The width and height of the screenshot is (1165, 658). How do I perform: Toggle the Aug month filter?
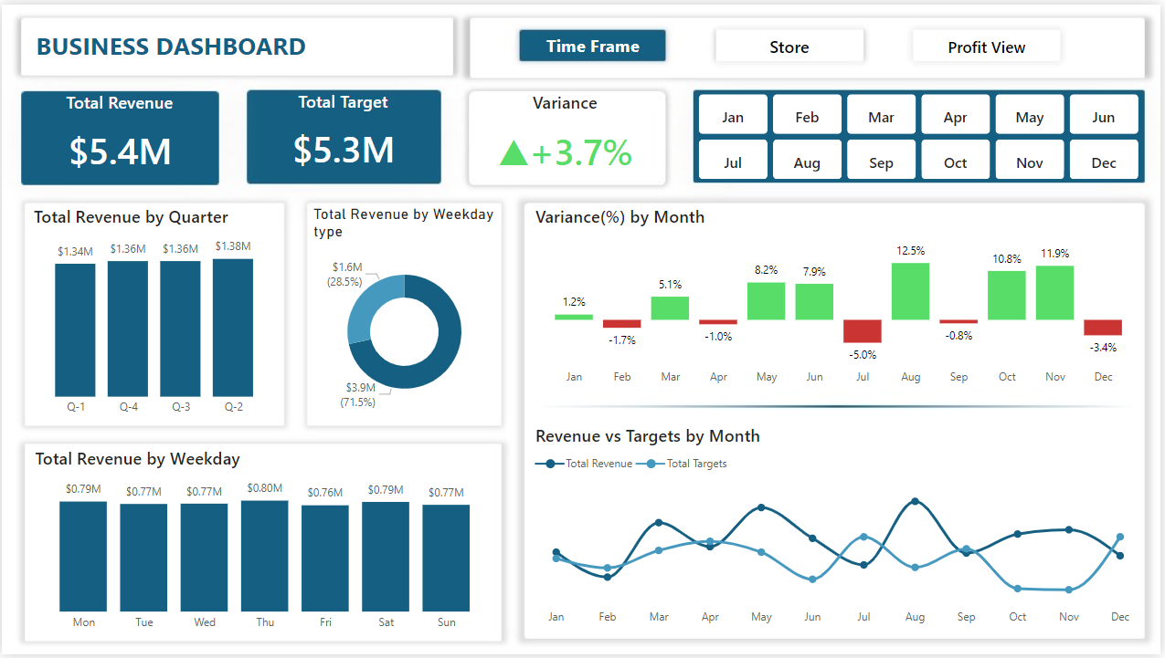[x=807, y=162]
